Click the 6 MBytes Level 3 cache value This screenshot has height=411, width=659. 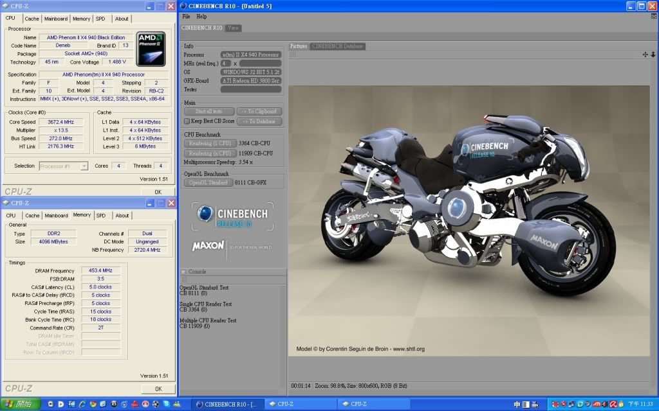145,146
